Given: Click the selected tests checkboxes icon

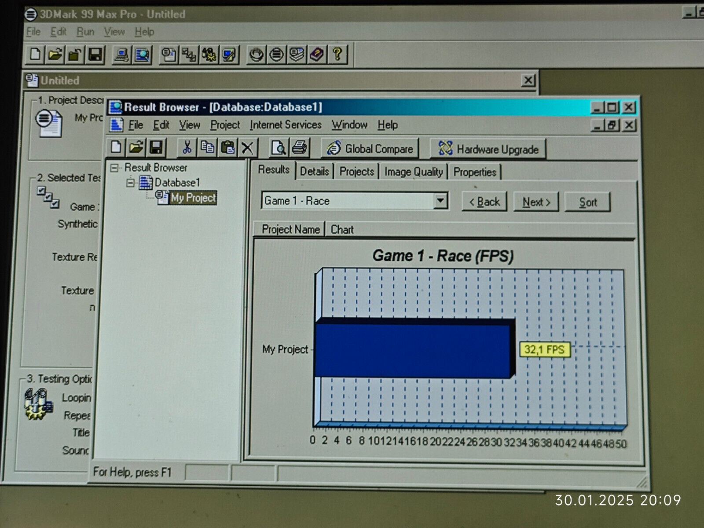Looking at the screenshot, I should coord(48,197).
